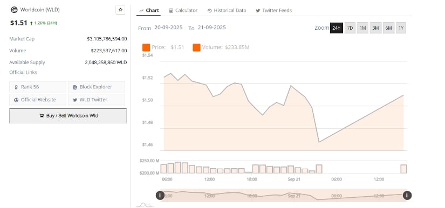Image resolution: width=445 pixels, height=208 pixels.
Task: Click the $1.51 current price heading
Action: click(x=19, y=23)
